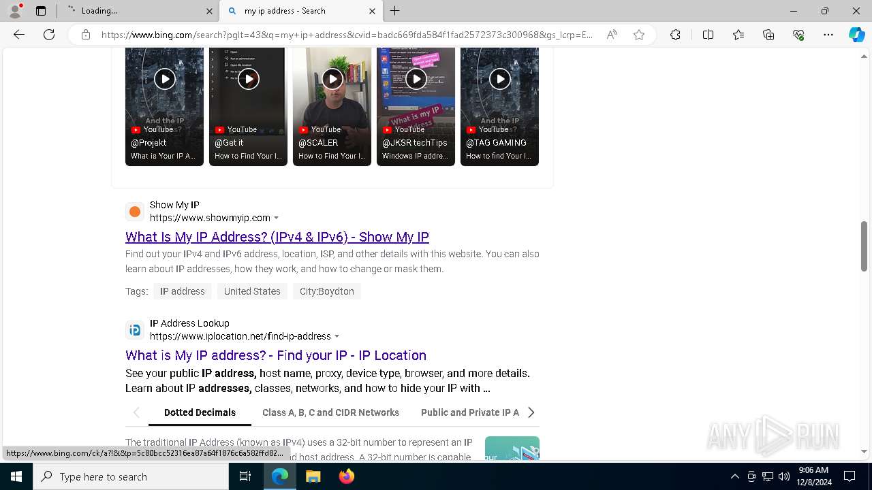Play the @Projekt YouTube video
This screenshot has width=872, height=490.
tap(164, 79)
